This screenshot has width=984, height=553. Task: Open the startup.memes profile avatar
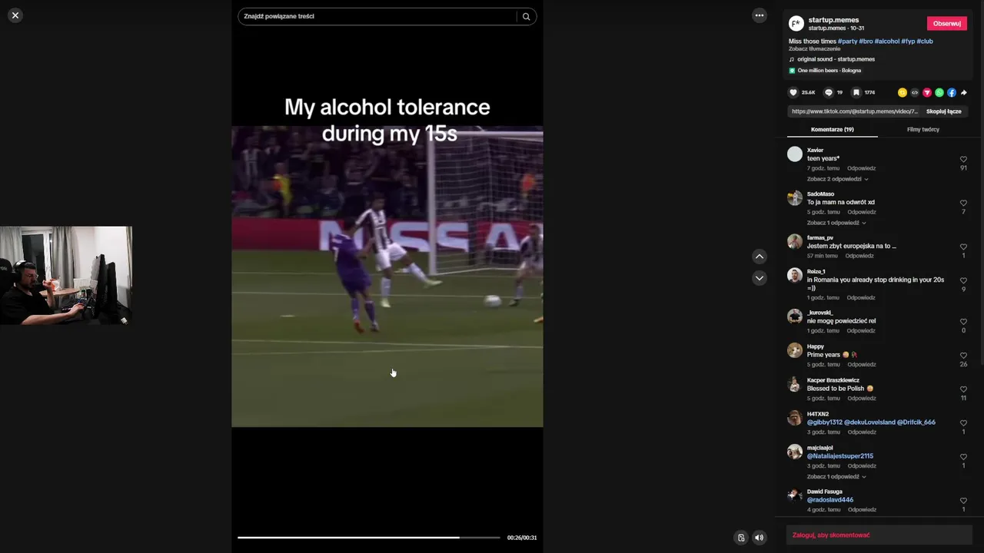[x=796, y=24]
